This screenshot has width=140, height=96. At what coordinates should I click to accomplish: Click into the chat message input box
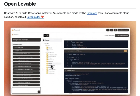(x=26, y=91)
